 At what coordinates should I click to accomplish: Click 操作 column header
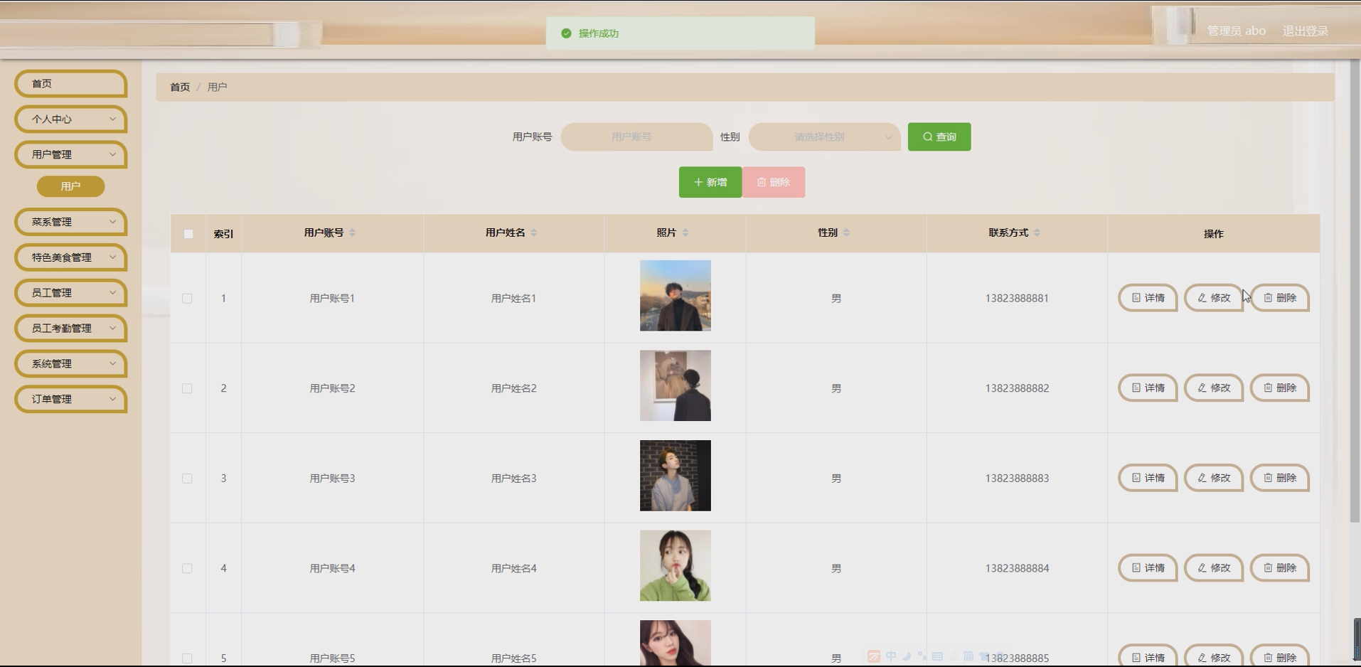tap(1214, 233)
